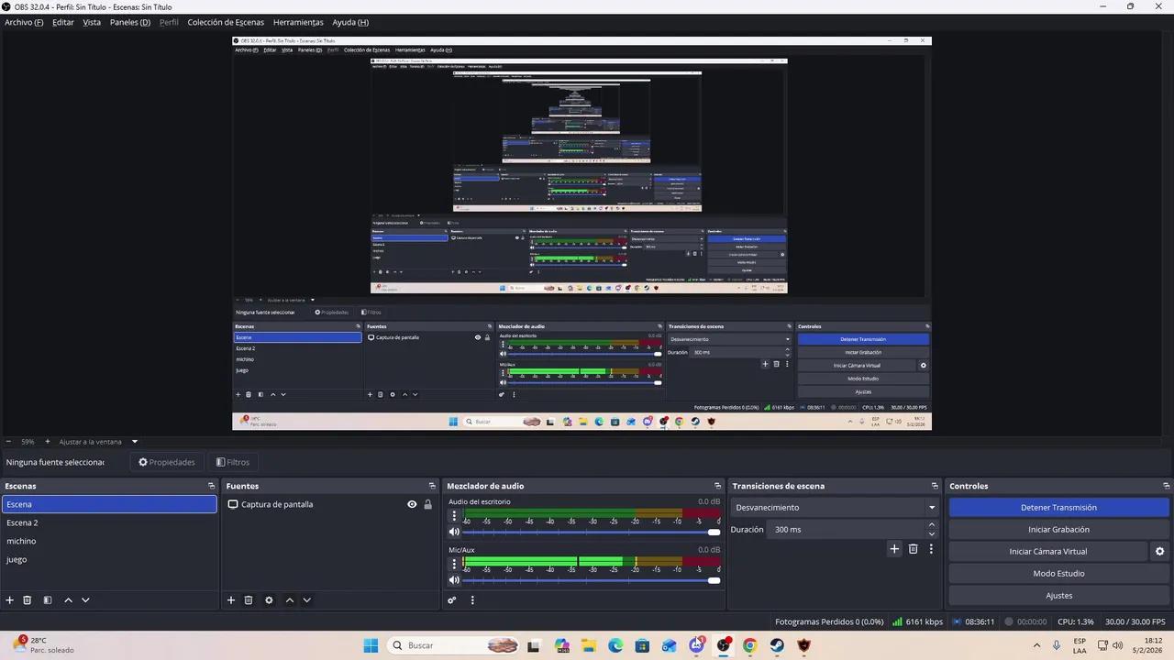Image resolution: width=1174 pixels, height=660 pixels.
Task: Hide the Captura de pantalla source
Action: [x=412, y=504]
